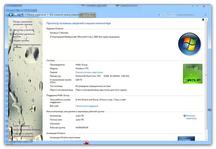Open the Техническая поддержка website link

coord(87,106)
